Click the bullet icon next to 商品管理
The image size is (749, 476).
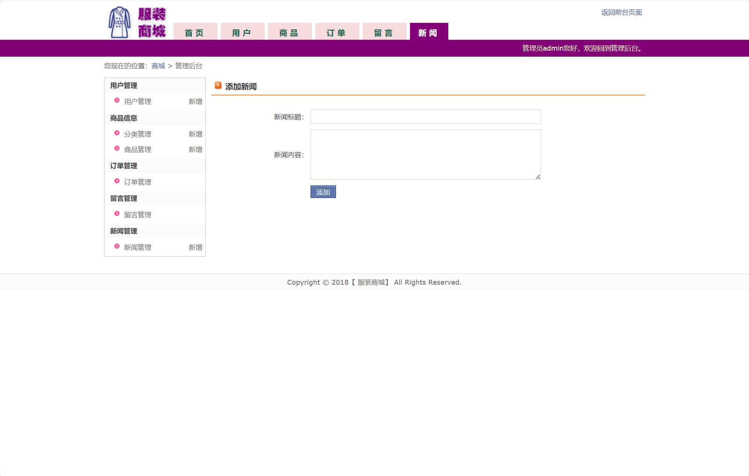pyautogui.click(x=117, y=149)
